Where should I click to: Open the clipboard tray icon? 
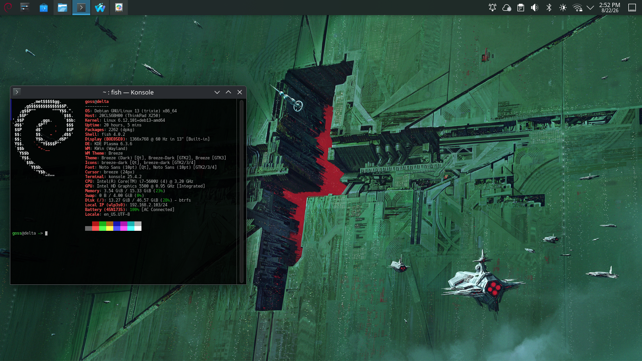(x=521, y=8)
